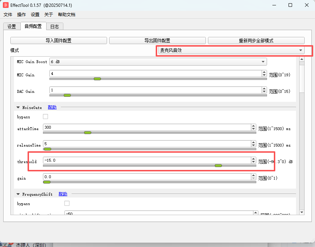This screenshot has height=247, width=315.
Task: Click 导入固件配置 button
Action: pyautogui.click(x=59, y=41)
